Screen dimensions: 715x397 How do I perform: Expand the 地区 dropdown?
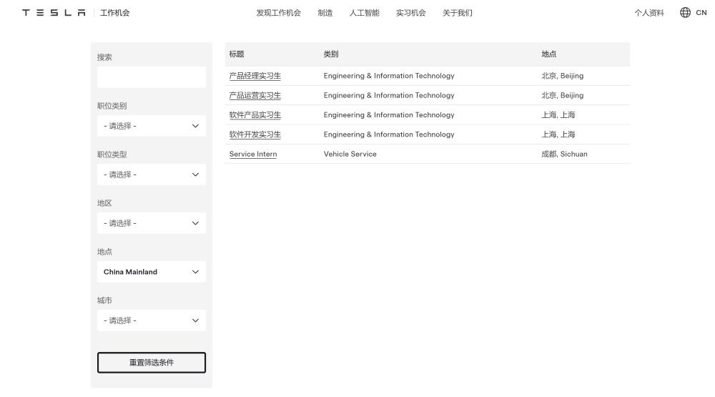click(x=152, y=223)
